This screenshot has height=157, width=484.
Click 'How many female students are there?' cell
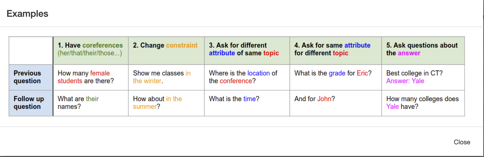pos(91,77)
